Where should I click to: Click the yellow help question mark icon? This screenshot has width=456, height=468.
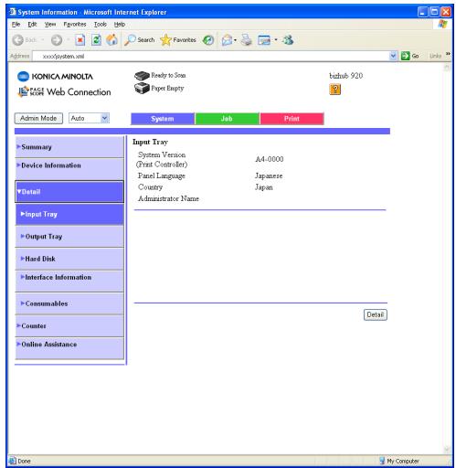[334, 90]
